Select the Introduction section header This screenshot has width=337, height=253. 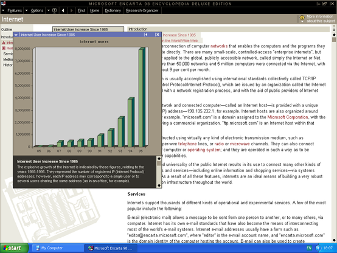228,29
